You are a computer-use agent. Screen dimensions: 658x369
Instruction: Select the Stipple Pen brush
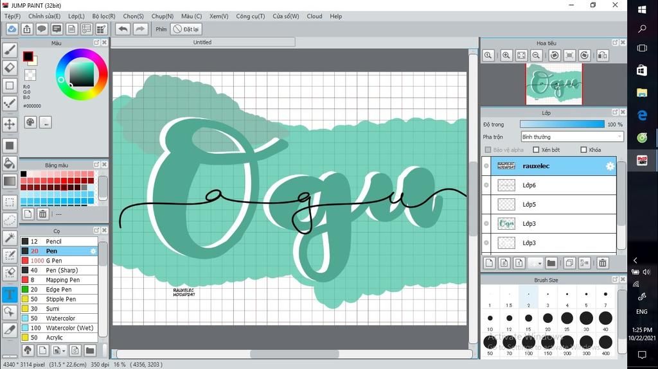58,299
